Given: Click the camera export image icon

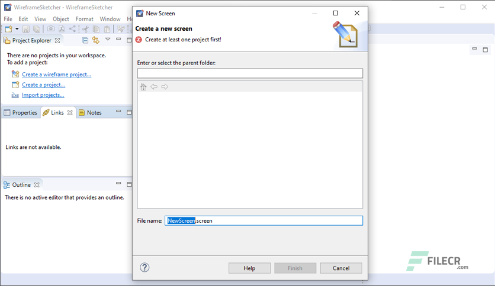Looking at the screenshot, I should coord(50,29).
